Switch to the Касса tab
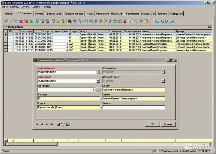Viewport: 216px width, 154px height. click(x=90, y=14)
